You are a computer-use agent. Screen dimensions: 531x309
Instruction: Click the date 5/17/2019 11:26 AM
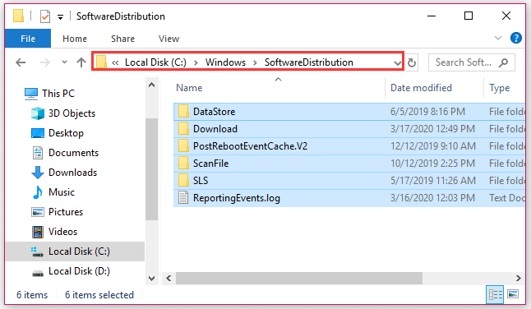433,181
